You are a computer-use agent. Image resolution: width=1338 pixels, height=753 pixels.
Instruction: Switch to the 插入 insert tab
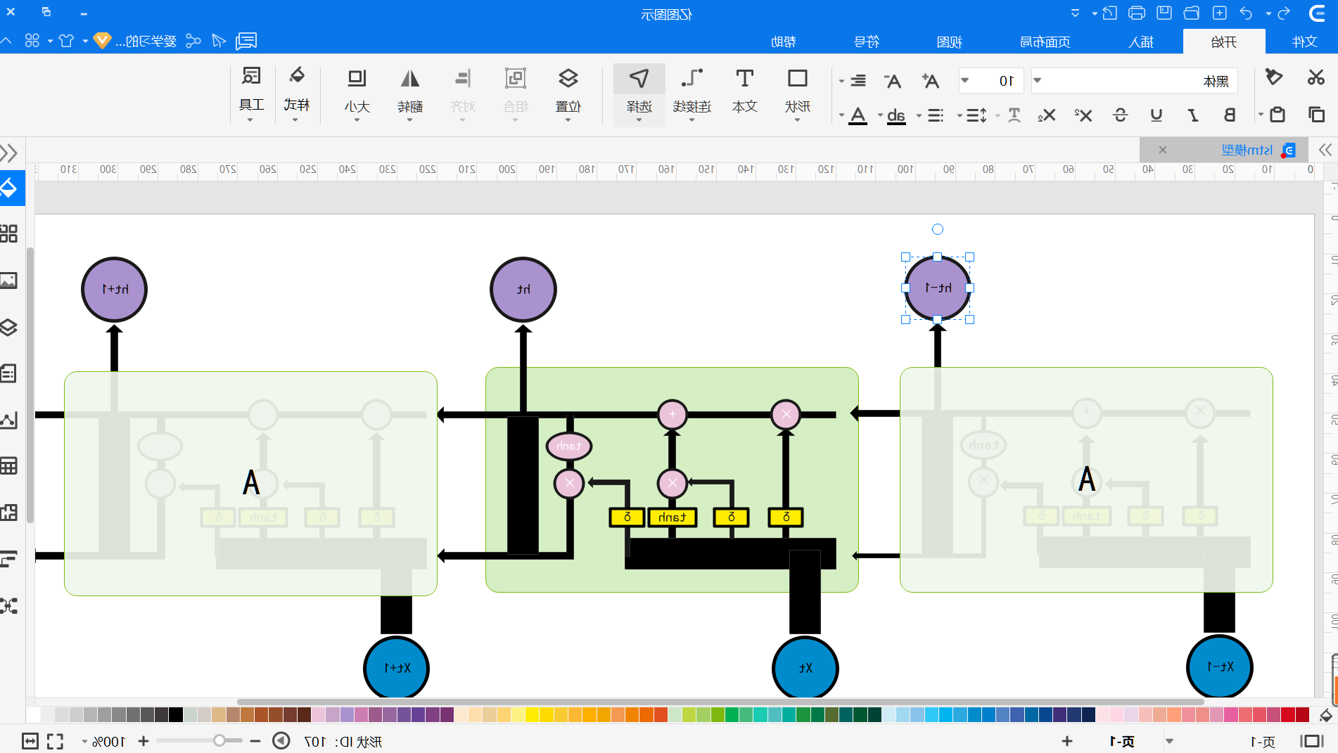1141,41
